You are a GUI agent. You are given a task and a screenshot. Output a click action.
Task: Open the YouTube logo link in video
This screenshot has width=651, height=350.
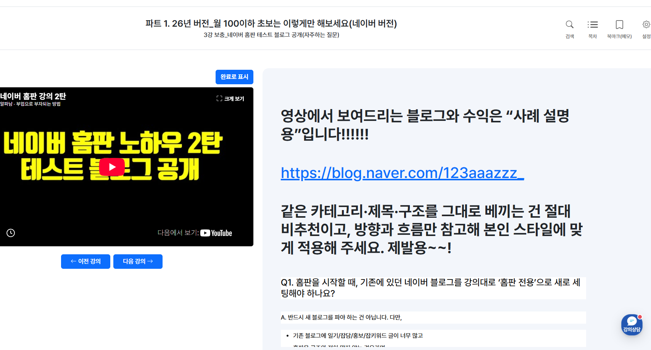(216, 233)
